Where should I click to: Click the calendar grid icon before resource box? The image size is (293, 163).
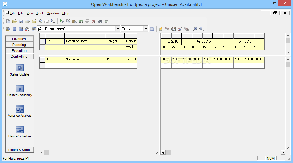[x=34, y=29]
